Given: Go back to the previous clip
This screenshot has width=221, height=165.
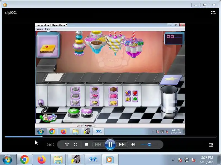Looking at the screenshot, I should [98, 145].
